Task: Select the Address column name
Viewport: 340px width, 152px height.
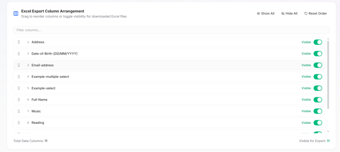Action: coord(38,42)
